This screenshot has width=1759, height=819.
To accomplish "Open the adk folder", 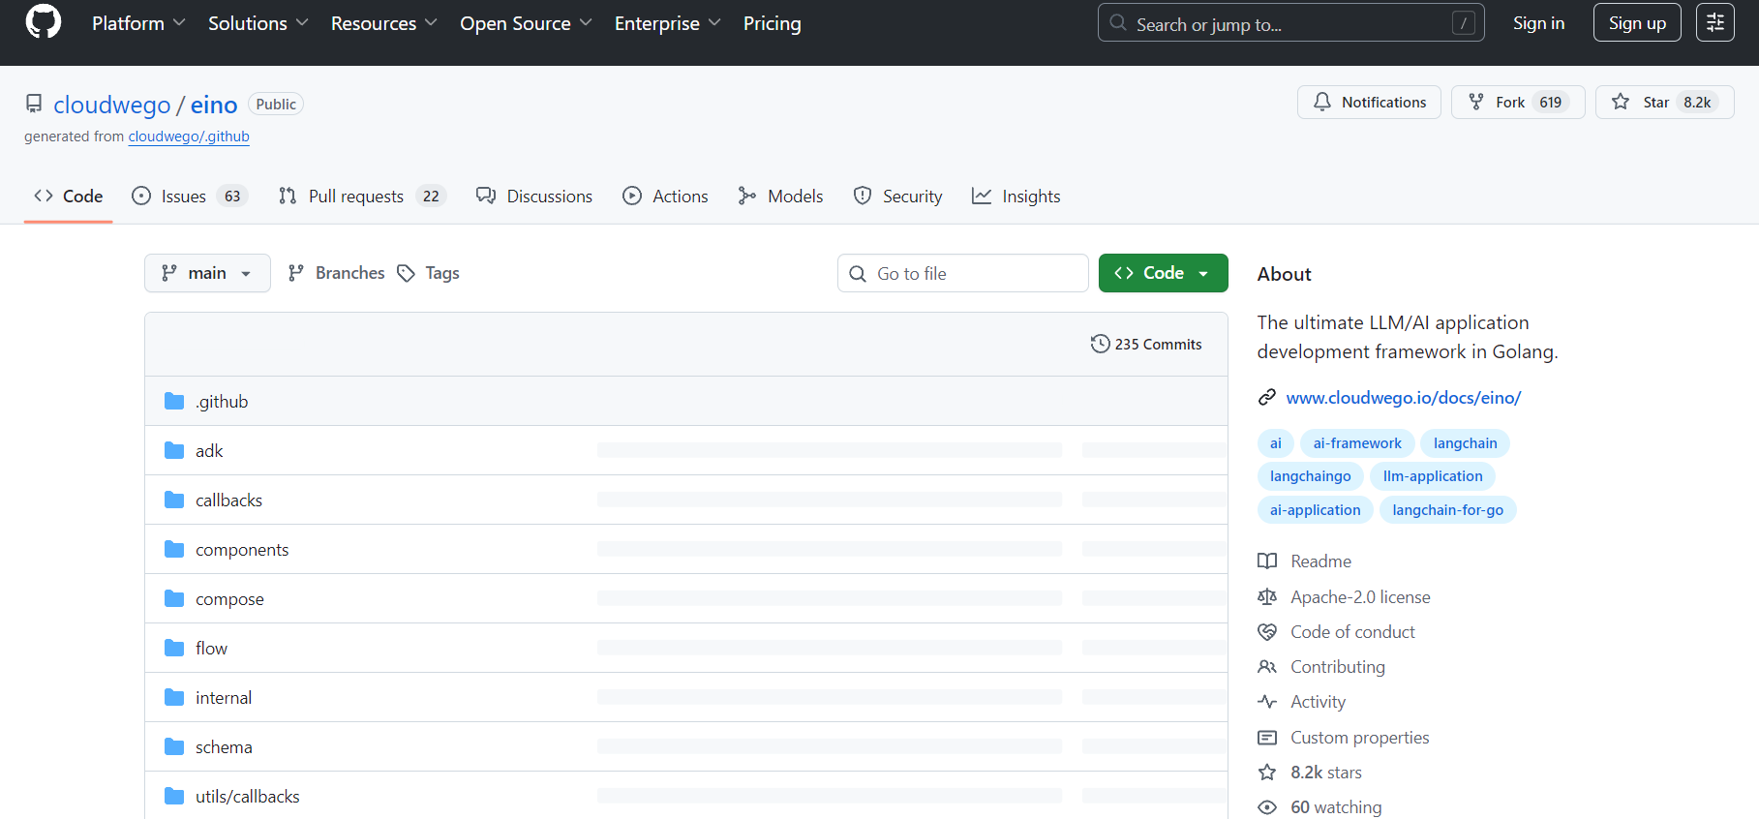I will coord(209,451).
